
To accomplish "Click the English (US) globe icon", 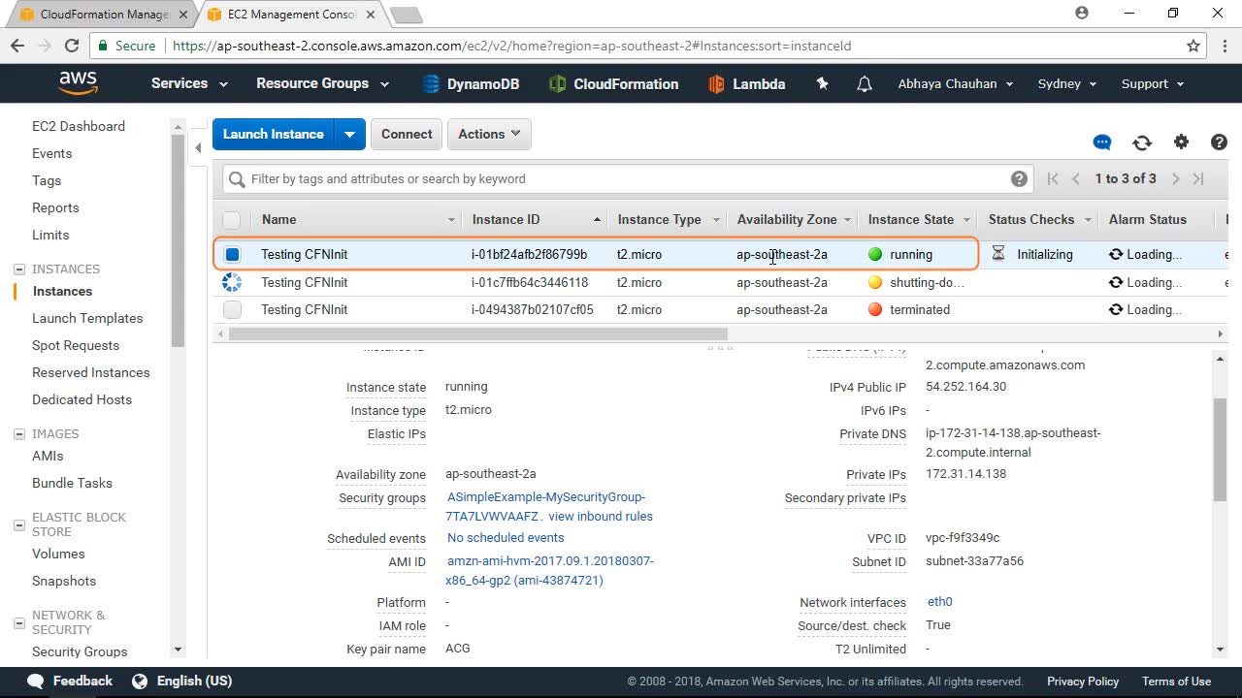I will click(140, 681).
